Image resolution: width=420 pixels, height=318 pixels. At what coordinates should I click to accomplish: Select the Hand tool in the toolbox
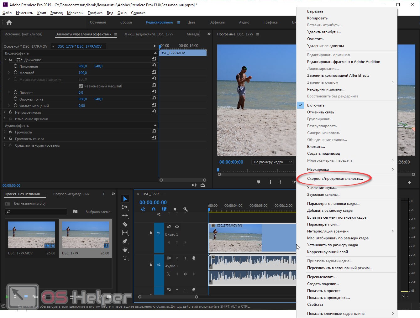(125, 249)
